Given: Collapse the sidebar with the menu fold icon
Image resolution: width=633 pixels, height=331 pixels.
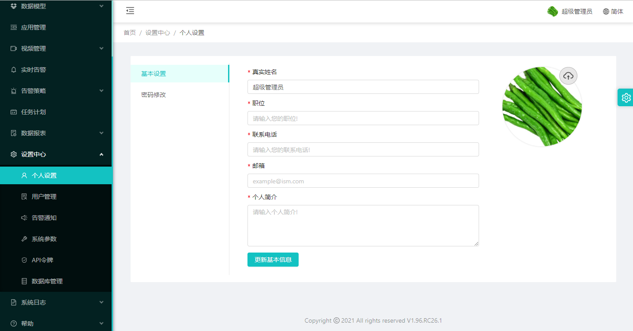Looking at the screenshot, I should [x=130, y=11].
